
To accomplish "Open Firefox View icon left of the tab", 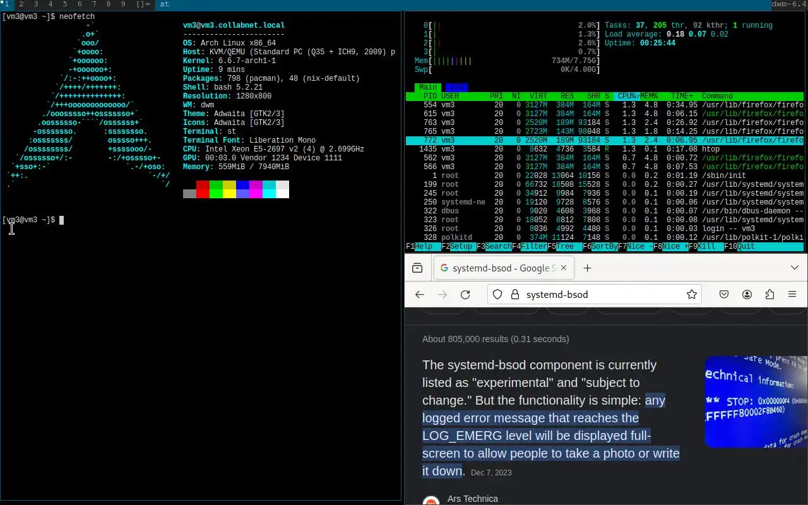I will pos(417,268).
